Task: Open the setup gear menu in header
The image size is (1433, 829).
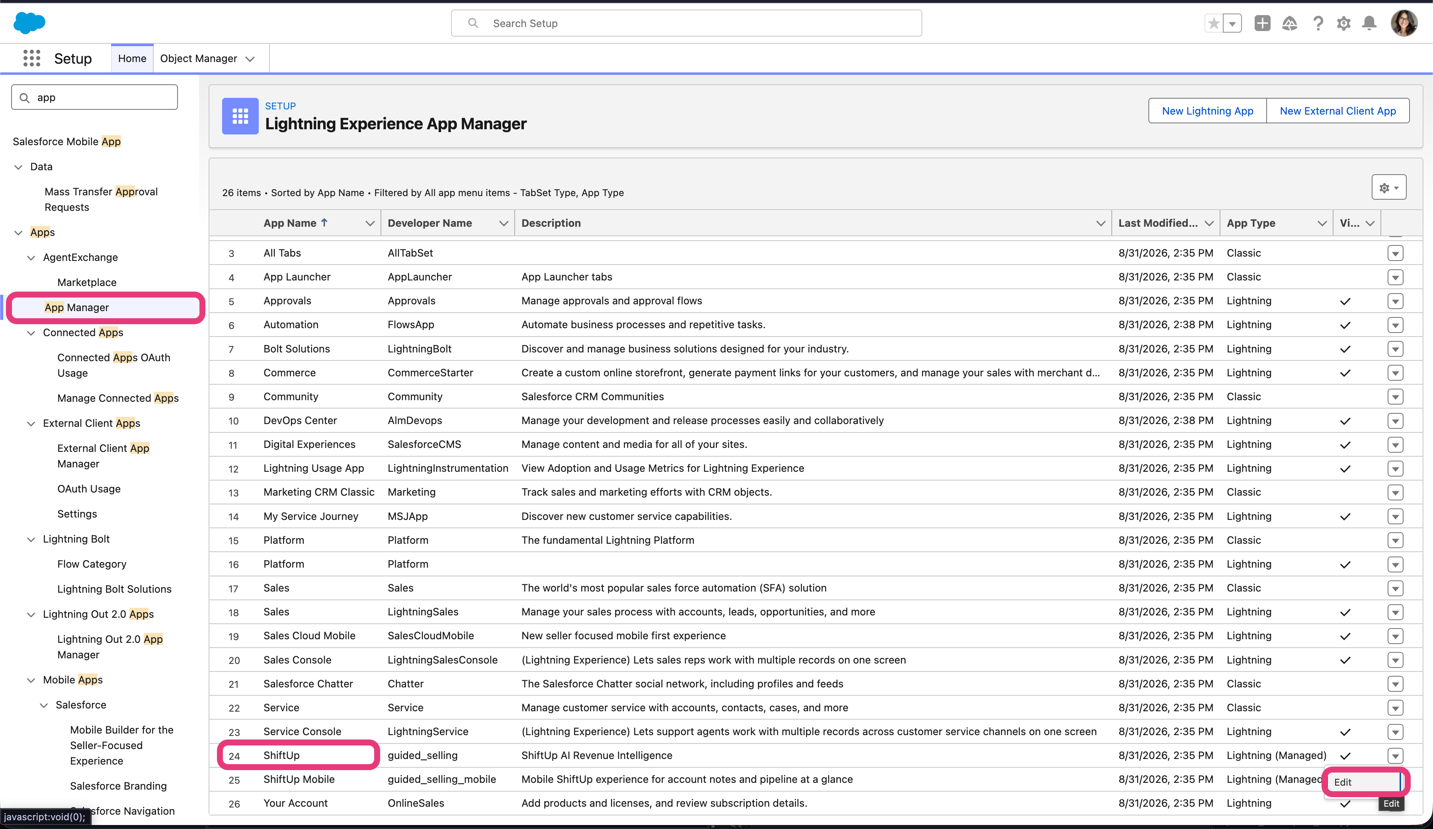Action: click(x=1344, y=23)
